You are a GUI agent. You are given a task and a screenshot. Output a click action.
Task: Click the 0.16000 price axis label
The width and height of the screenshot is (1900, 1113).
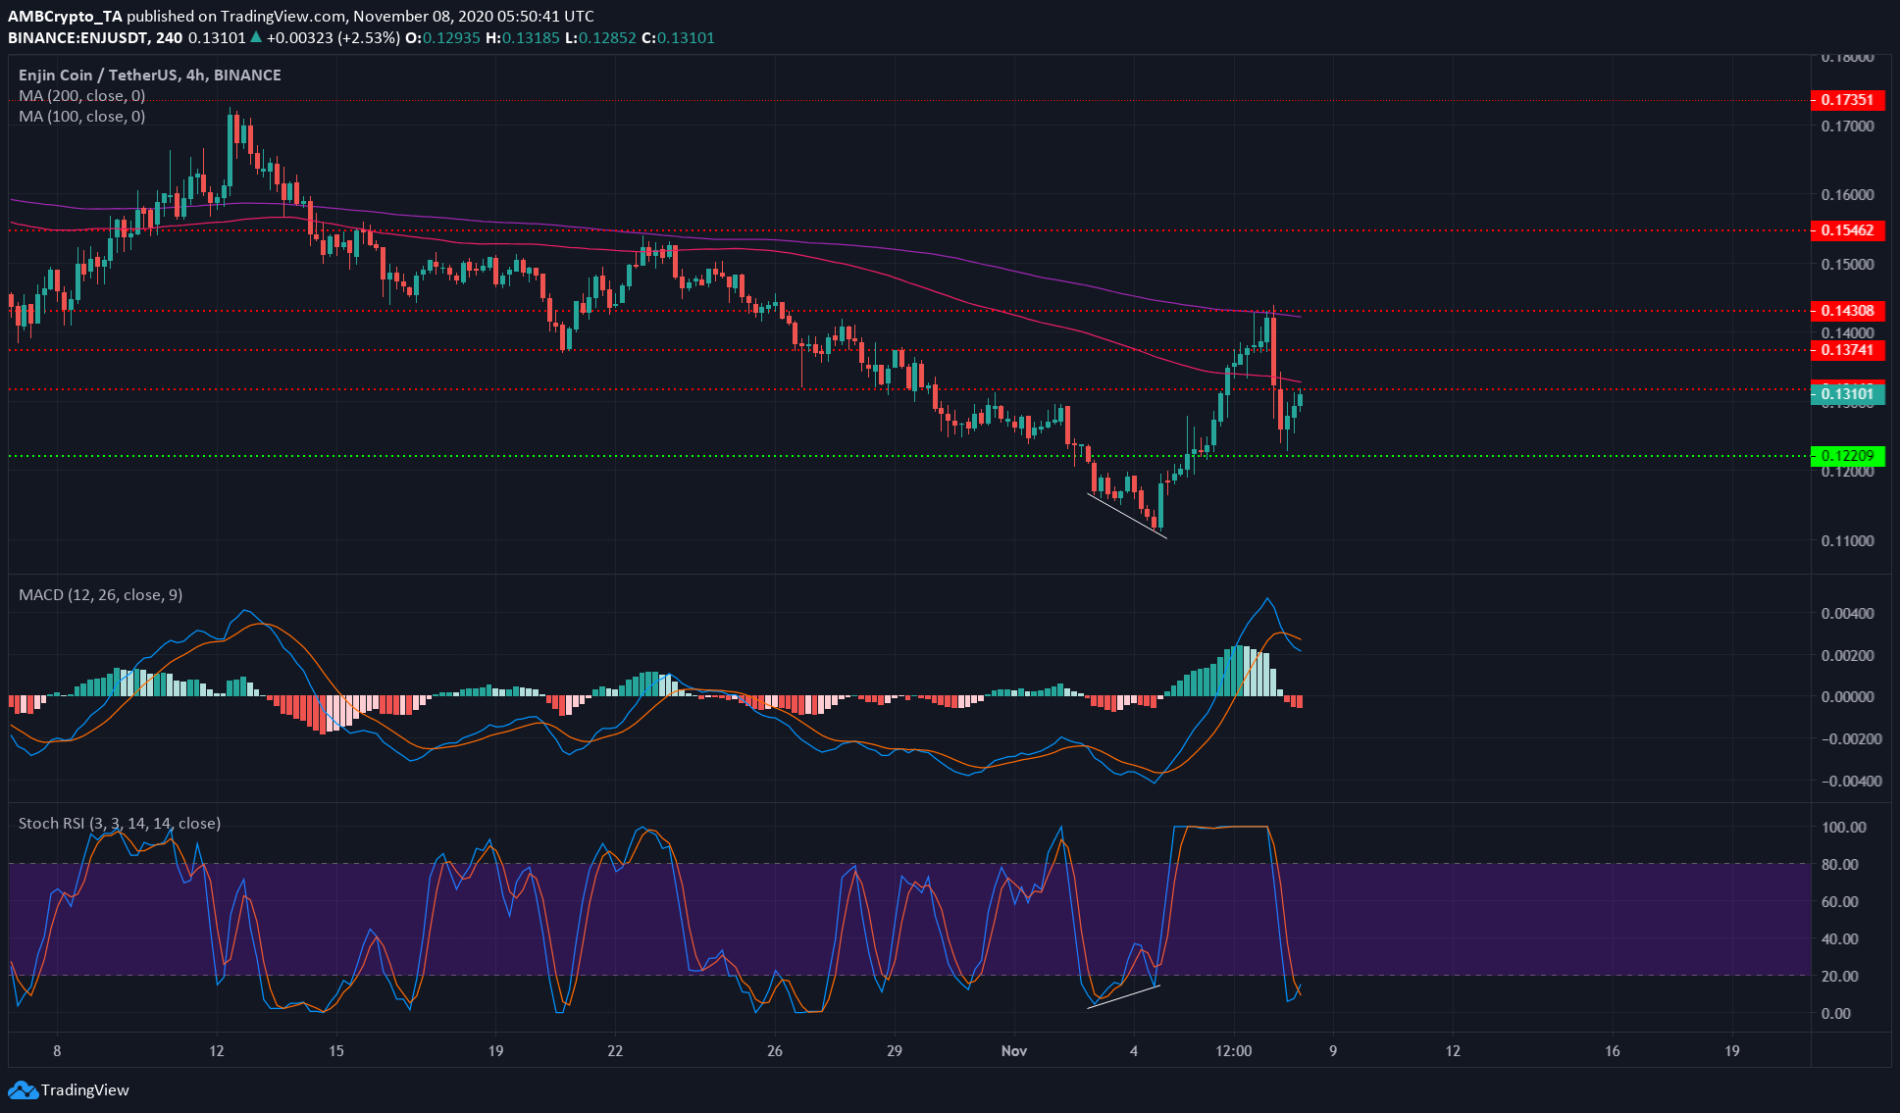pos(1847,195)
